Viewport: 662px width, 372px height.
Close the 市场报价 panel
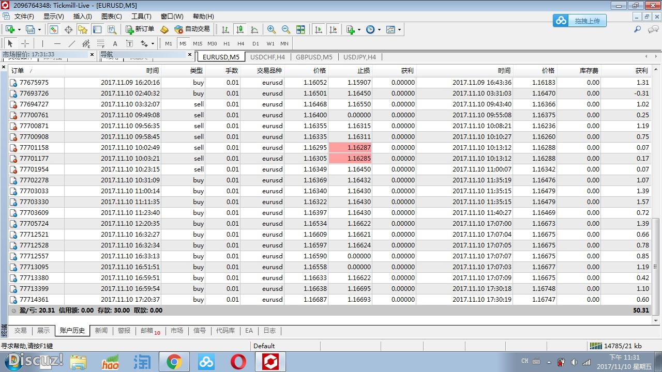coord(92,54)
